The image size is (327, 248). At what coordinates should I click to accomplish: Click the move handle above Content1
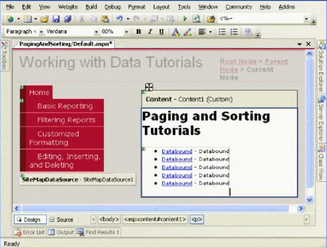[149, 87]
